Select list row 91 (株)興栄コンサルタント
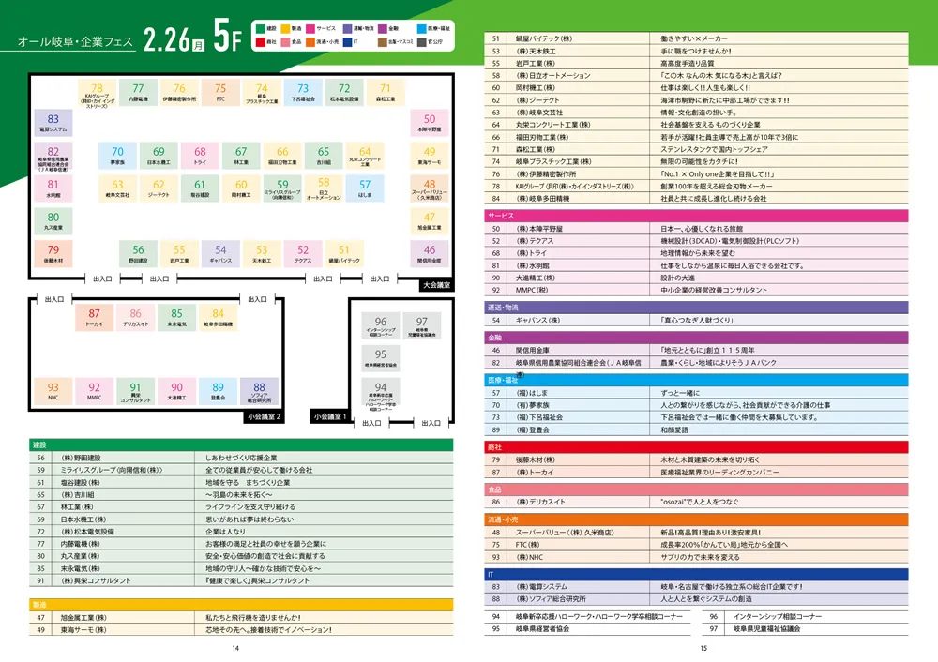The height and width of the screenshot is (662, 938). (241, 580)
